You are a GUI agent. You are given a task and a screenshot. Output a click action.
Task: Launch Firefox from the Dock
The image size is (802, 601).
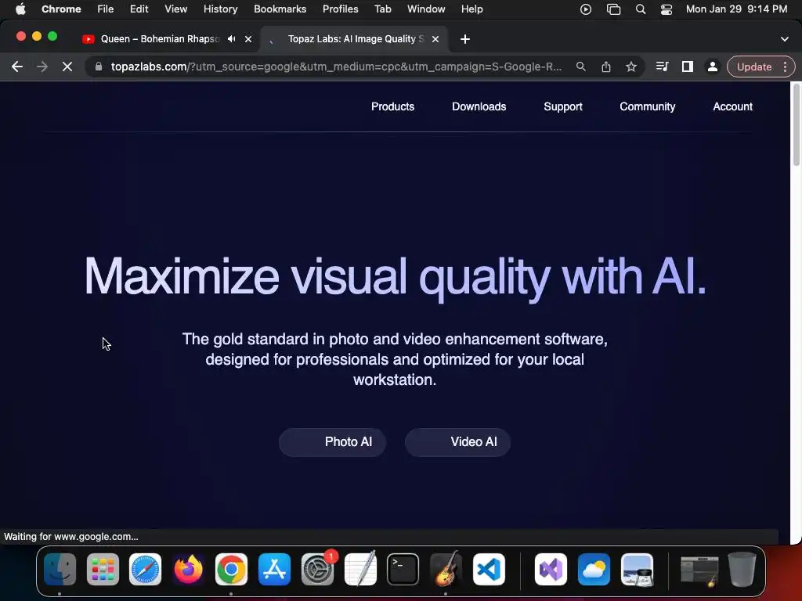point(188,570)
